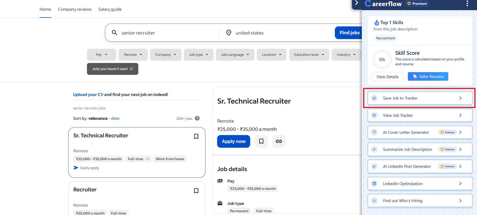Click the Full-time +1 tag
The width and height of the screenshot is (477, 215).
139,159
